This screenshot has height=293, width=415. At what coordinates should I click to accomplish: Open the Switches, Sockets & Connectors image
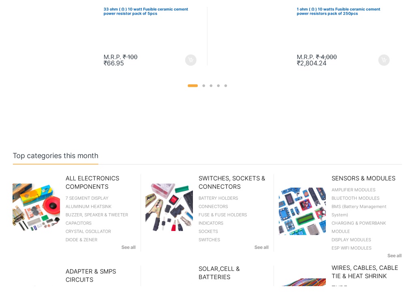169,207
